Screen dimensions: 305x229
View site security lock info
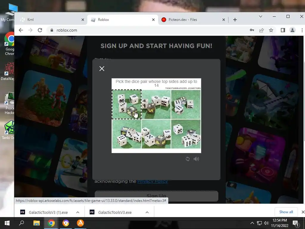pos(52,30)
